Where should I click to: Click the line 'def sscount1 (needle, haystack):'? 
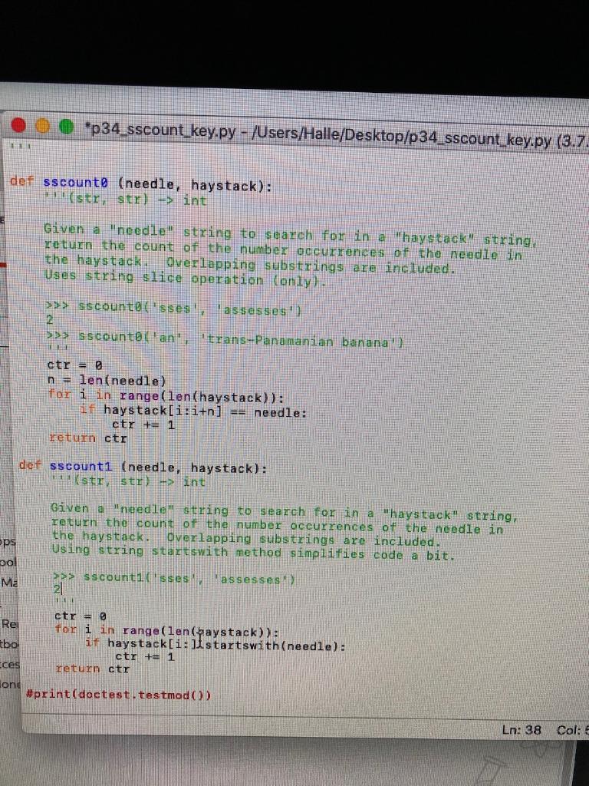[x=143, y=467]
